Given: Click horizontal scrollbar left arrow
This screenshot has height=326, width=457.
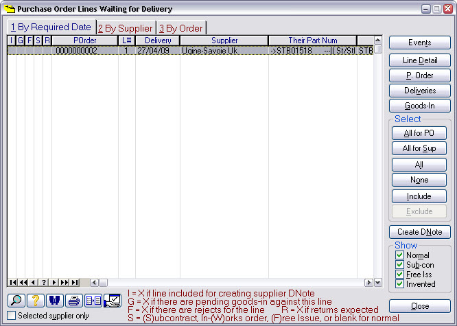Looking at the screenshot, I should coord(94,283).
